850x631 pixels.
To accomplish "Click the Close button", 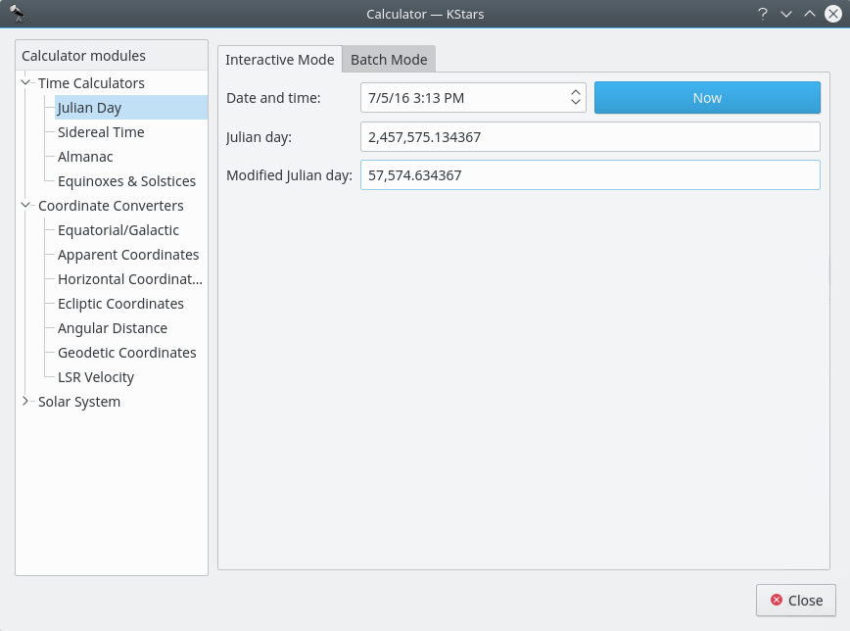I will pos(795,600).
